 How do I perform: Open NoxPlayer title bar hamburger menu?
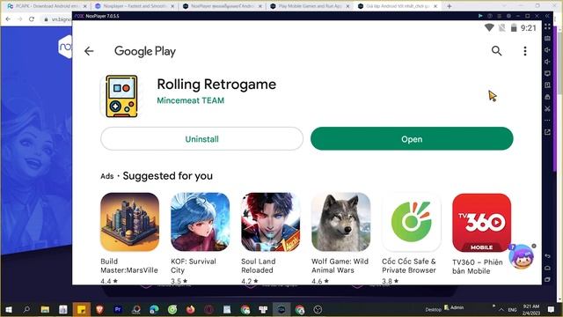[x=499, y=16]
